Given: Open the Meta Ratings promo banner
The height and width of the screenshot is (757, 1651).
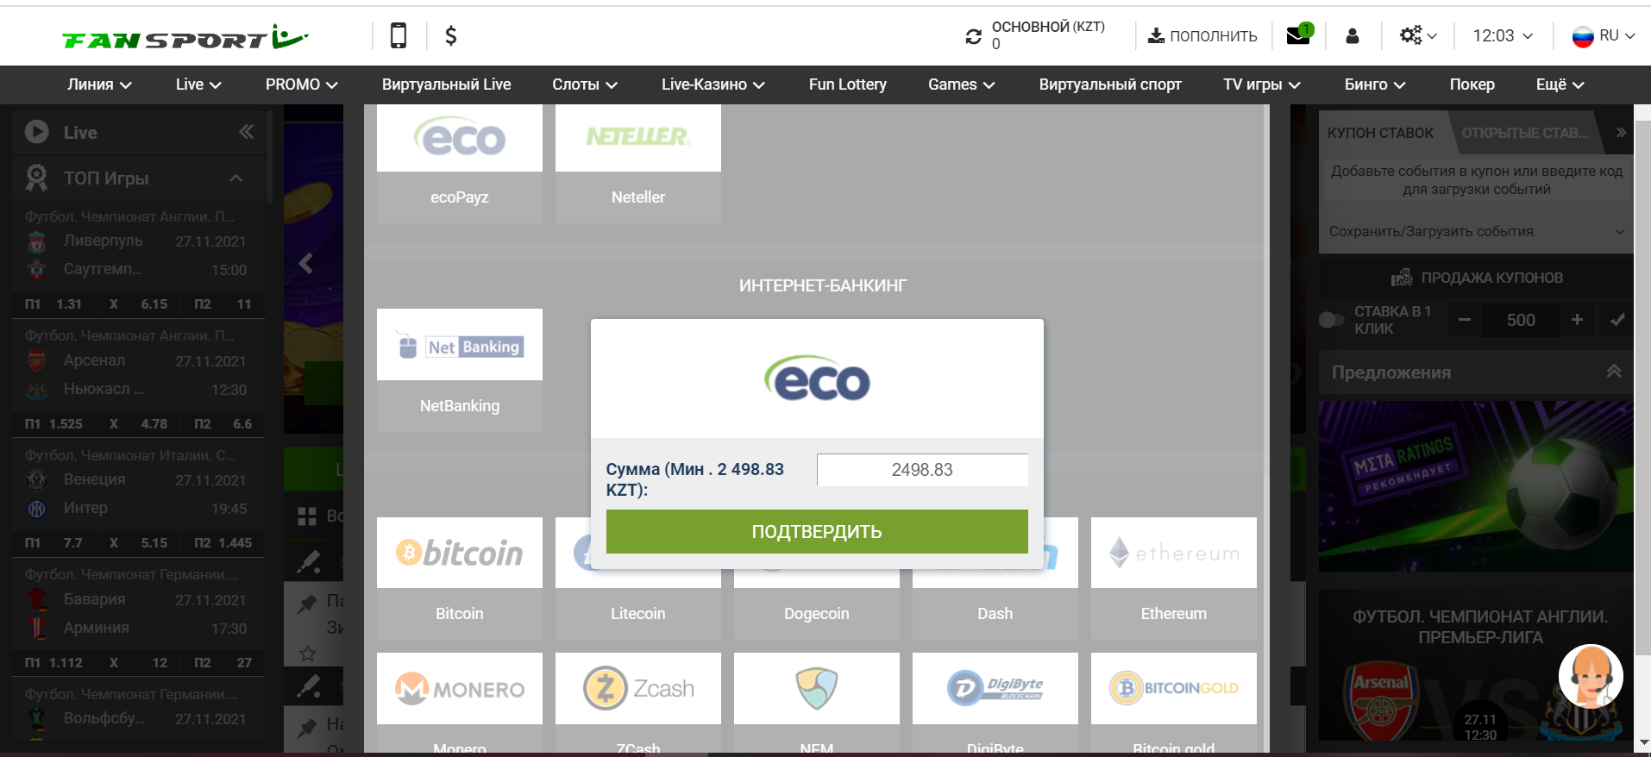Looking at the screenshot, I should (x=1476, y=486).
